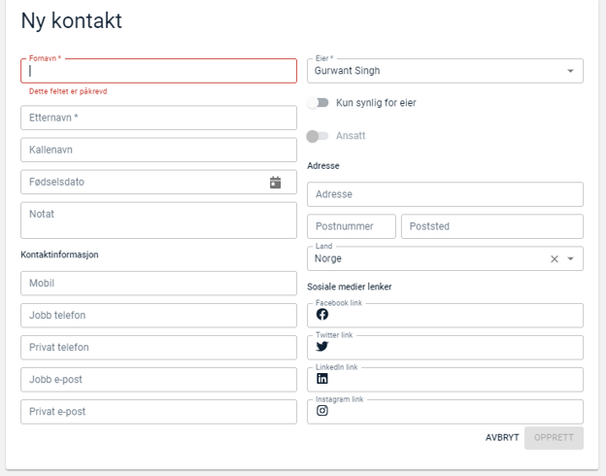Open the Land country dropdown arrow

(x=570, y=259)
